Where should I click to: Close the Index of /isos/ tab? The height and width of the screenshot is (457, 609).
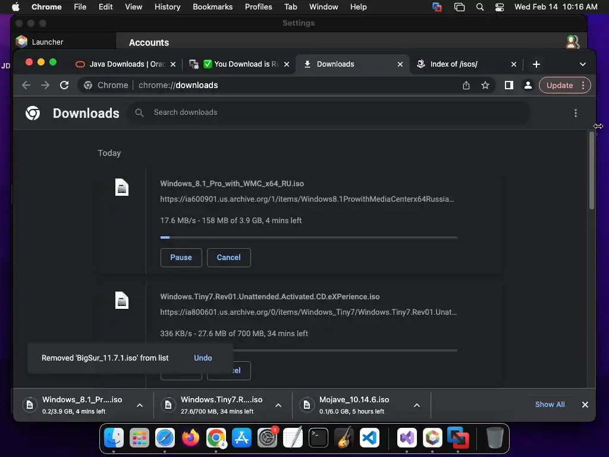click(513, 64)
